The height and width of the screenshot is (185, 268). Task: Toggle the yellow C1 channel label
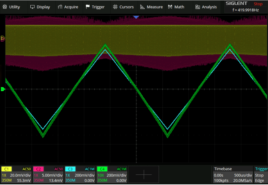[6, 169]
